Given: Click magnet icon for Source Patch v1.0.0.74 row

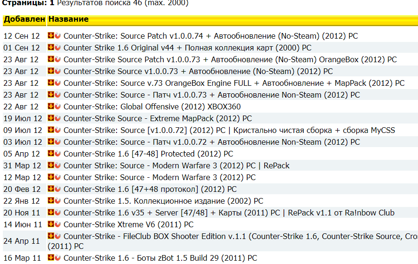Looking at the screenshot, I should (58, 36).
